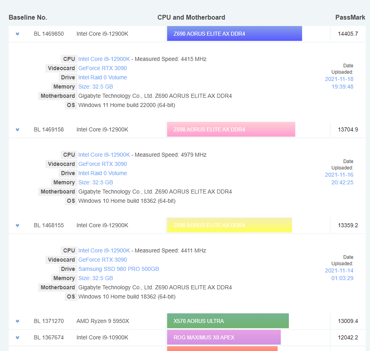Click Intel Core i9-10900K CPU name
This screenshot has height=351, width=370.
tap(102, 338)
